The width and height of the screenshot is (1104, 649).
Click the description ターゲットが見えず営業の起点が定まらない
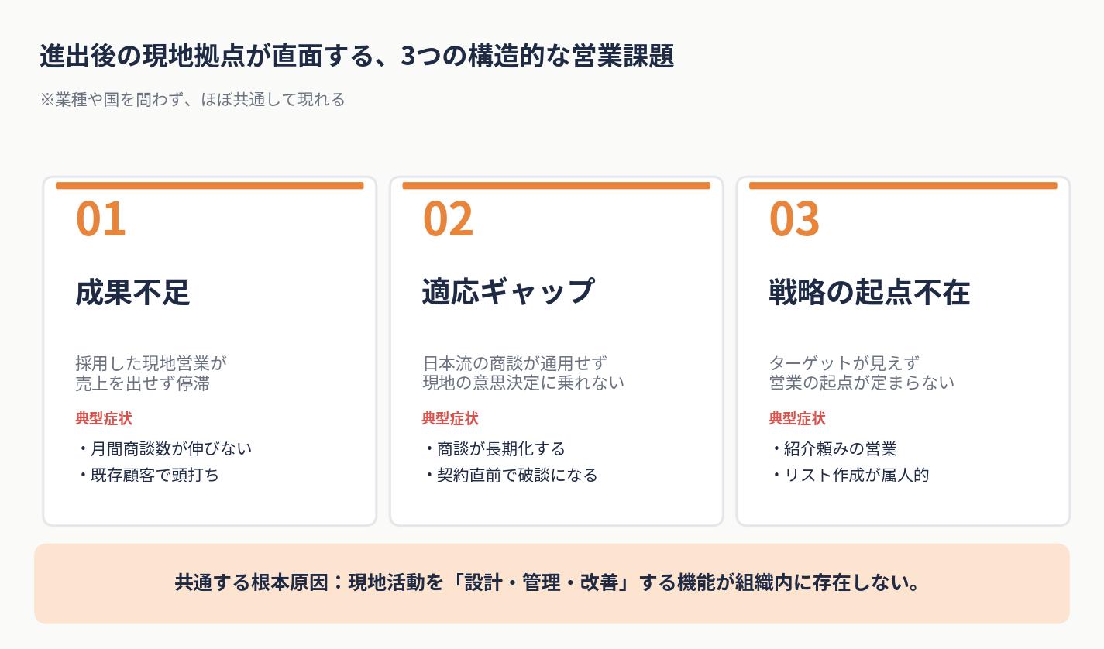click(x=862, y=373)
